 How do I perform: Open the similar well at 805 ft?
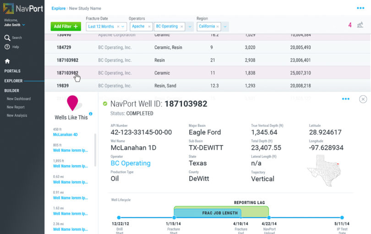(x=71, y=151)
